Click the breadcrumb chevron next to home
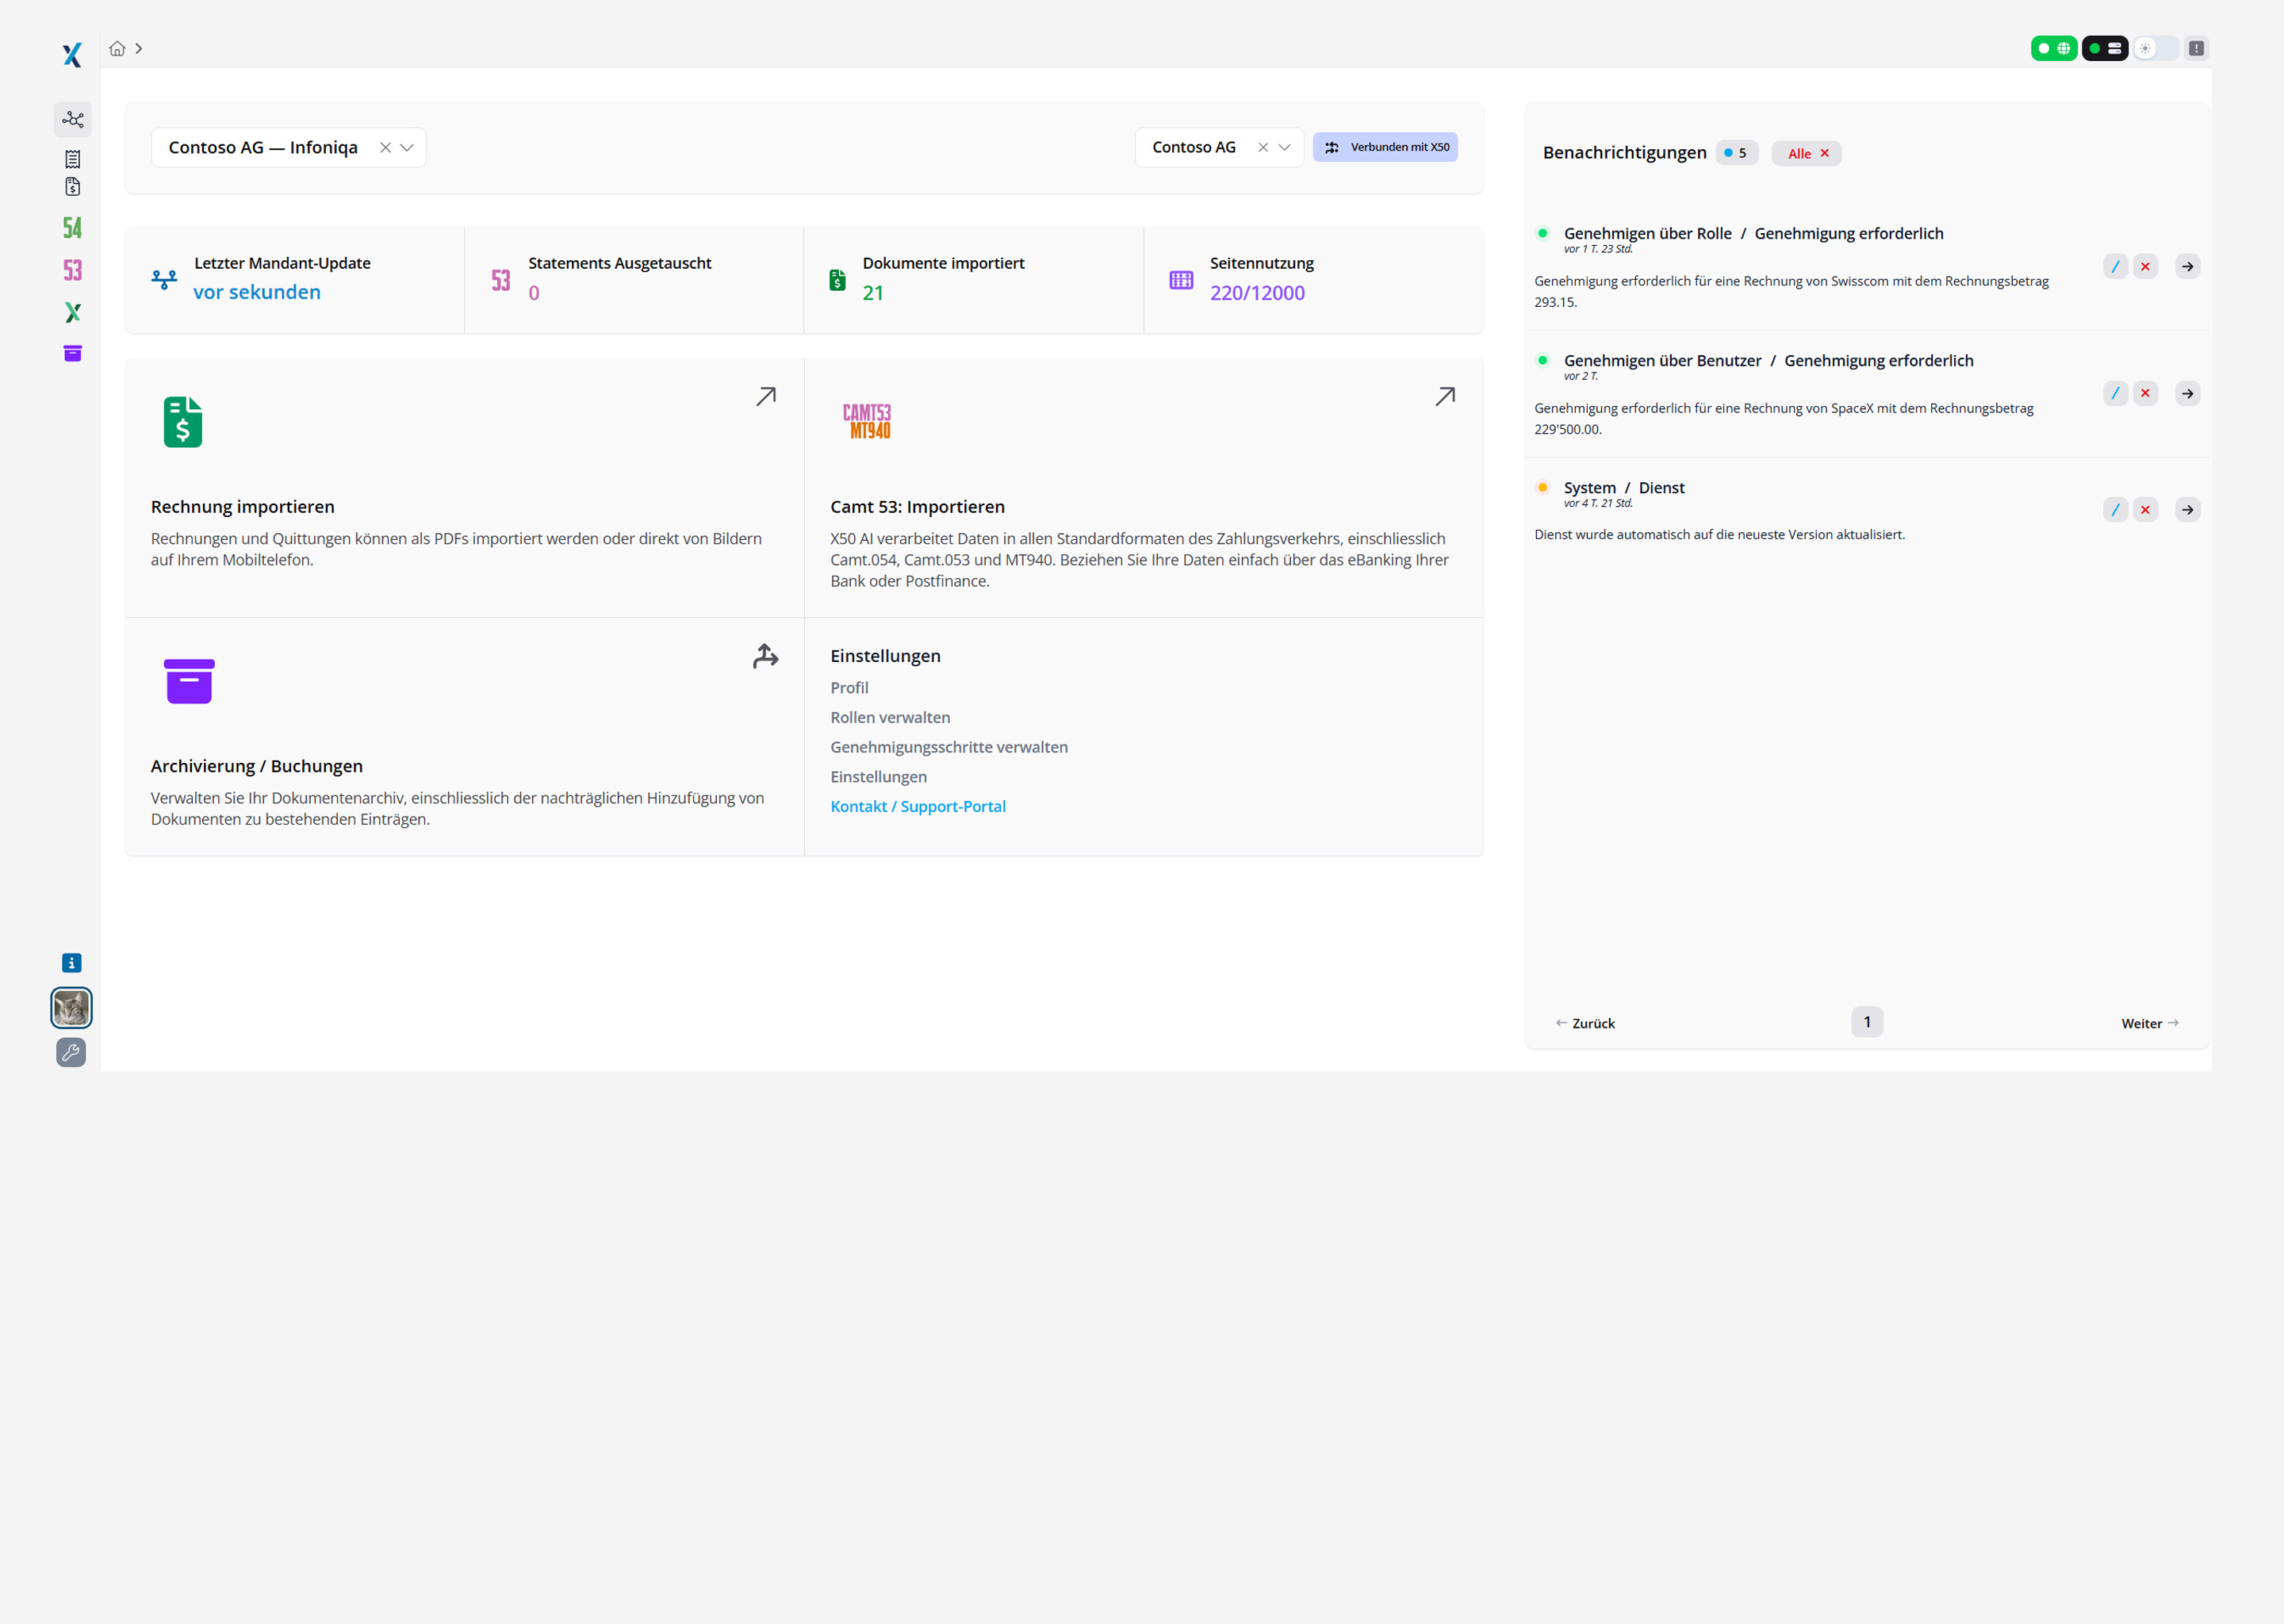 (x=139, y=48)
